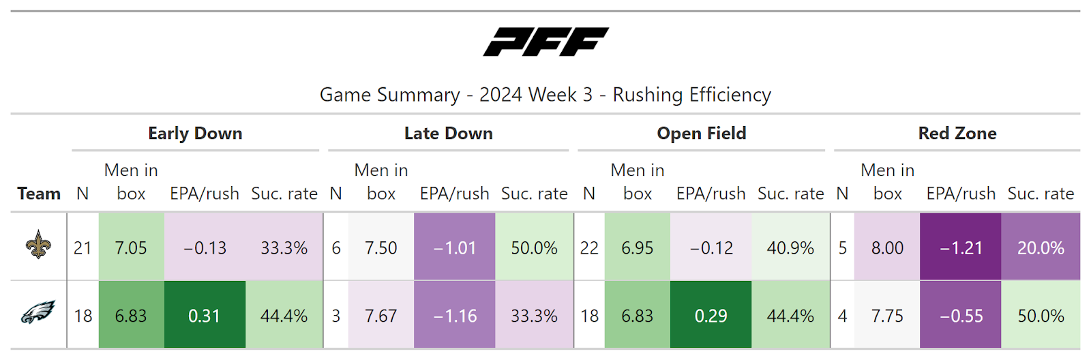Image resolution: width=1091 pixels, height=360 pixels.
Task: Select the Saints 7.05 men in box cell
Action: pos(131,247)
